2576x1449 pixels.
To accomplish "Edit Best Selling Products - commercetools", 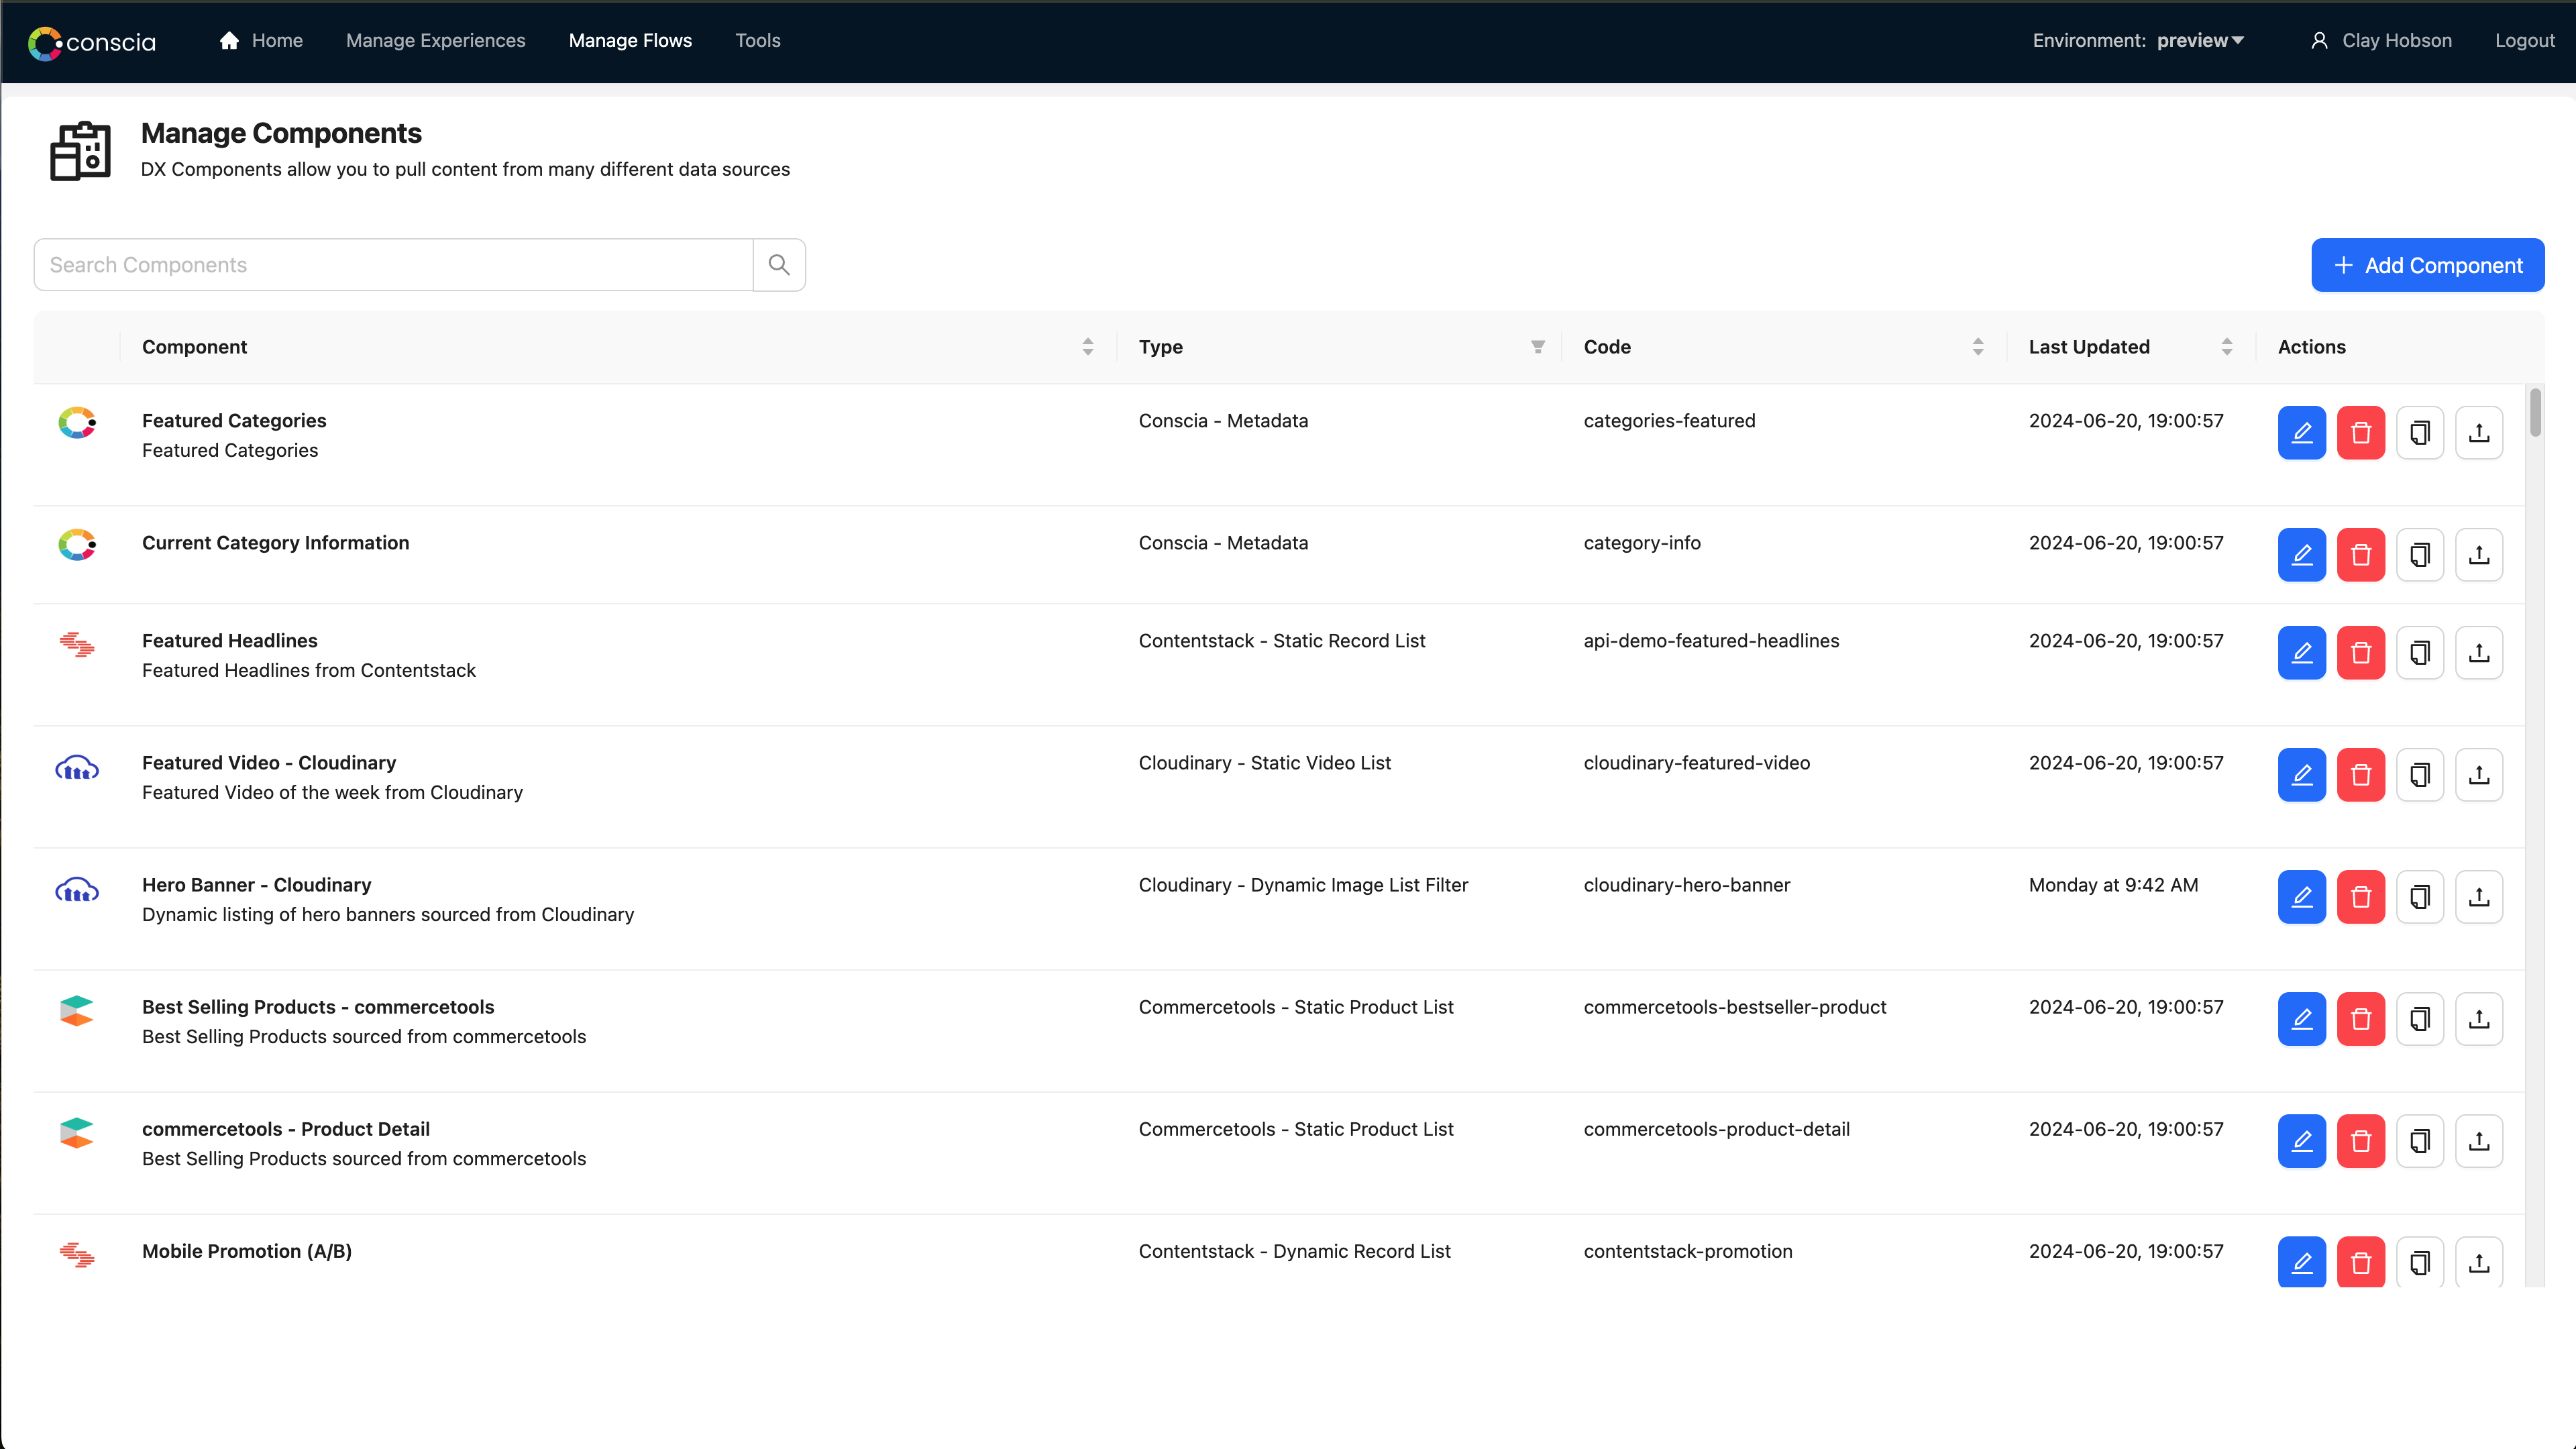I will coord(2301,1019).
